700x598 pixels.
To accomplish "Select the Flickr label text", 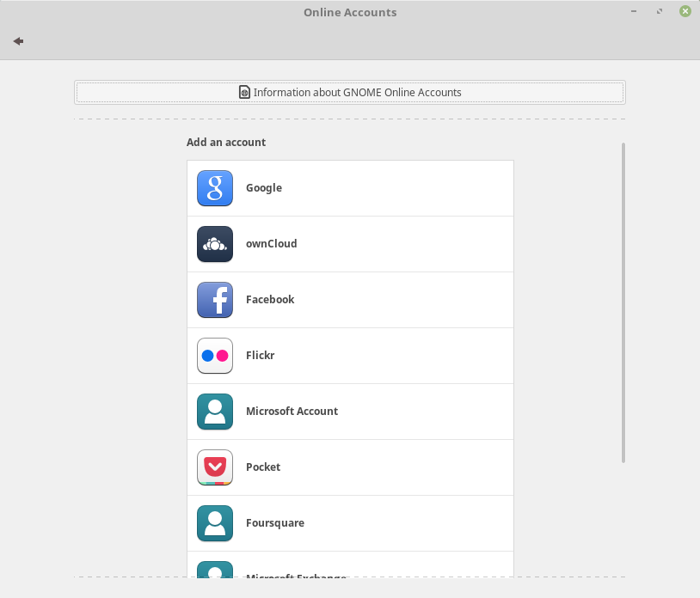I will click(261, 356).
